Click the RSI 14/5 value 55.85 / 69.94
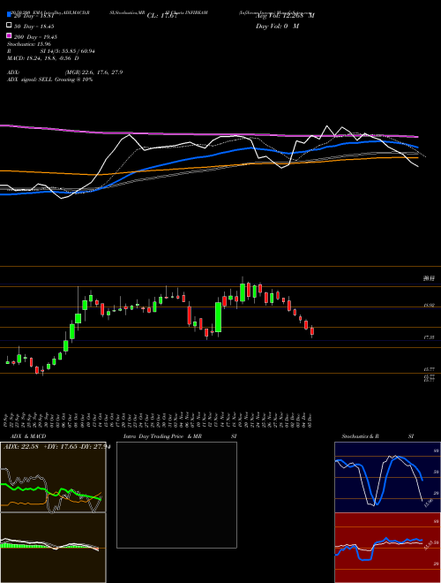 click(x=68, y=51)
